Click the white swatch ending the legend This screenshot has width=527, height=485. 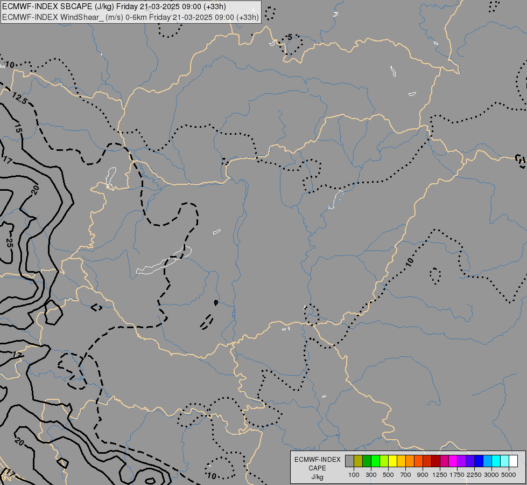pos(513,461)
